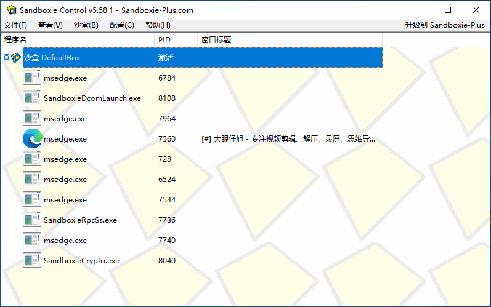Click PID value 728
This screenshot has width=491, height=307.
164,159
